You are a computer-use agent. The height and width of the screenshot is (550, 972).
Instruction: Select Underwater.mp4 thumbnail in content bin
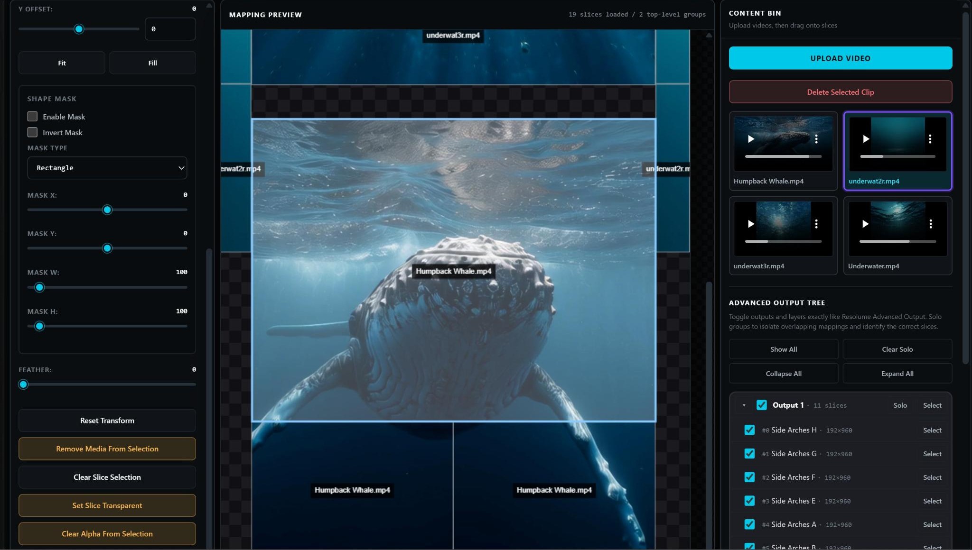(x=897, y=236)
